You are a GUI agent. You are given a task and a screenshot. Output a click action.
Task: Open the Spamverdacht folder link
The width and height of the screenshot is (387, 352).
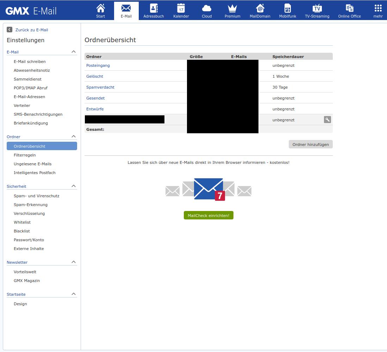tap(100, 87)
